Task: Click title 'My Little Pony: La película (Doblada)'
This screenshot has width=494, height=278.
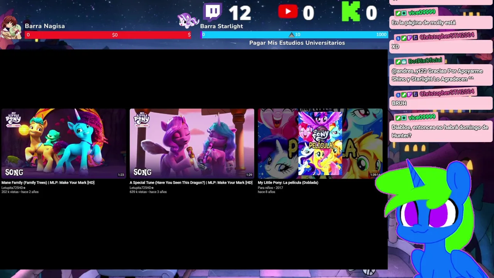Action: point(288,183)
